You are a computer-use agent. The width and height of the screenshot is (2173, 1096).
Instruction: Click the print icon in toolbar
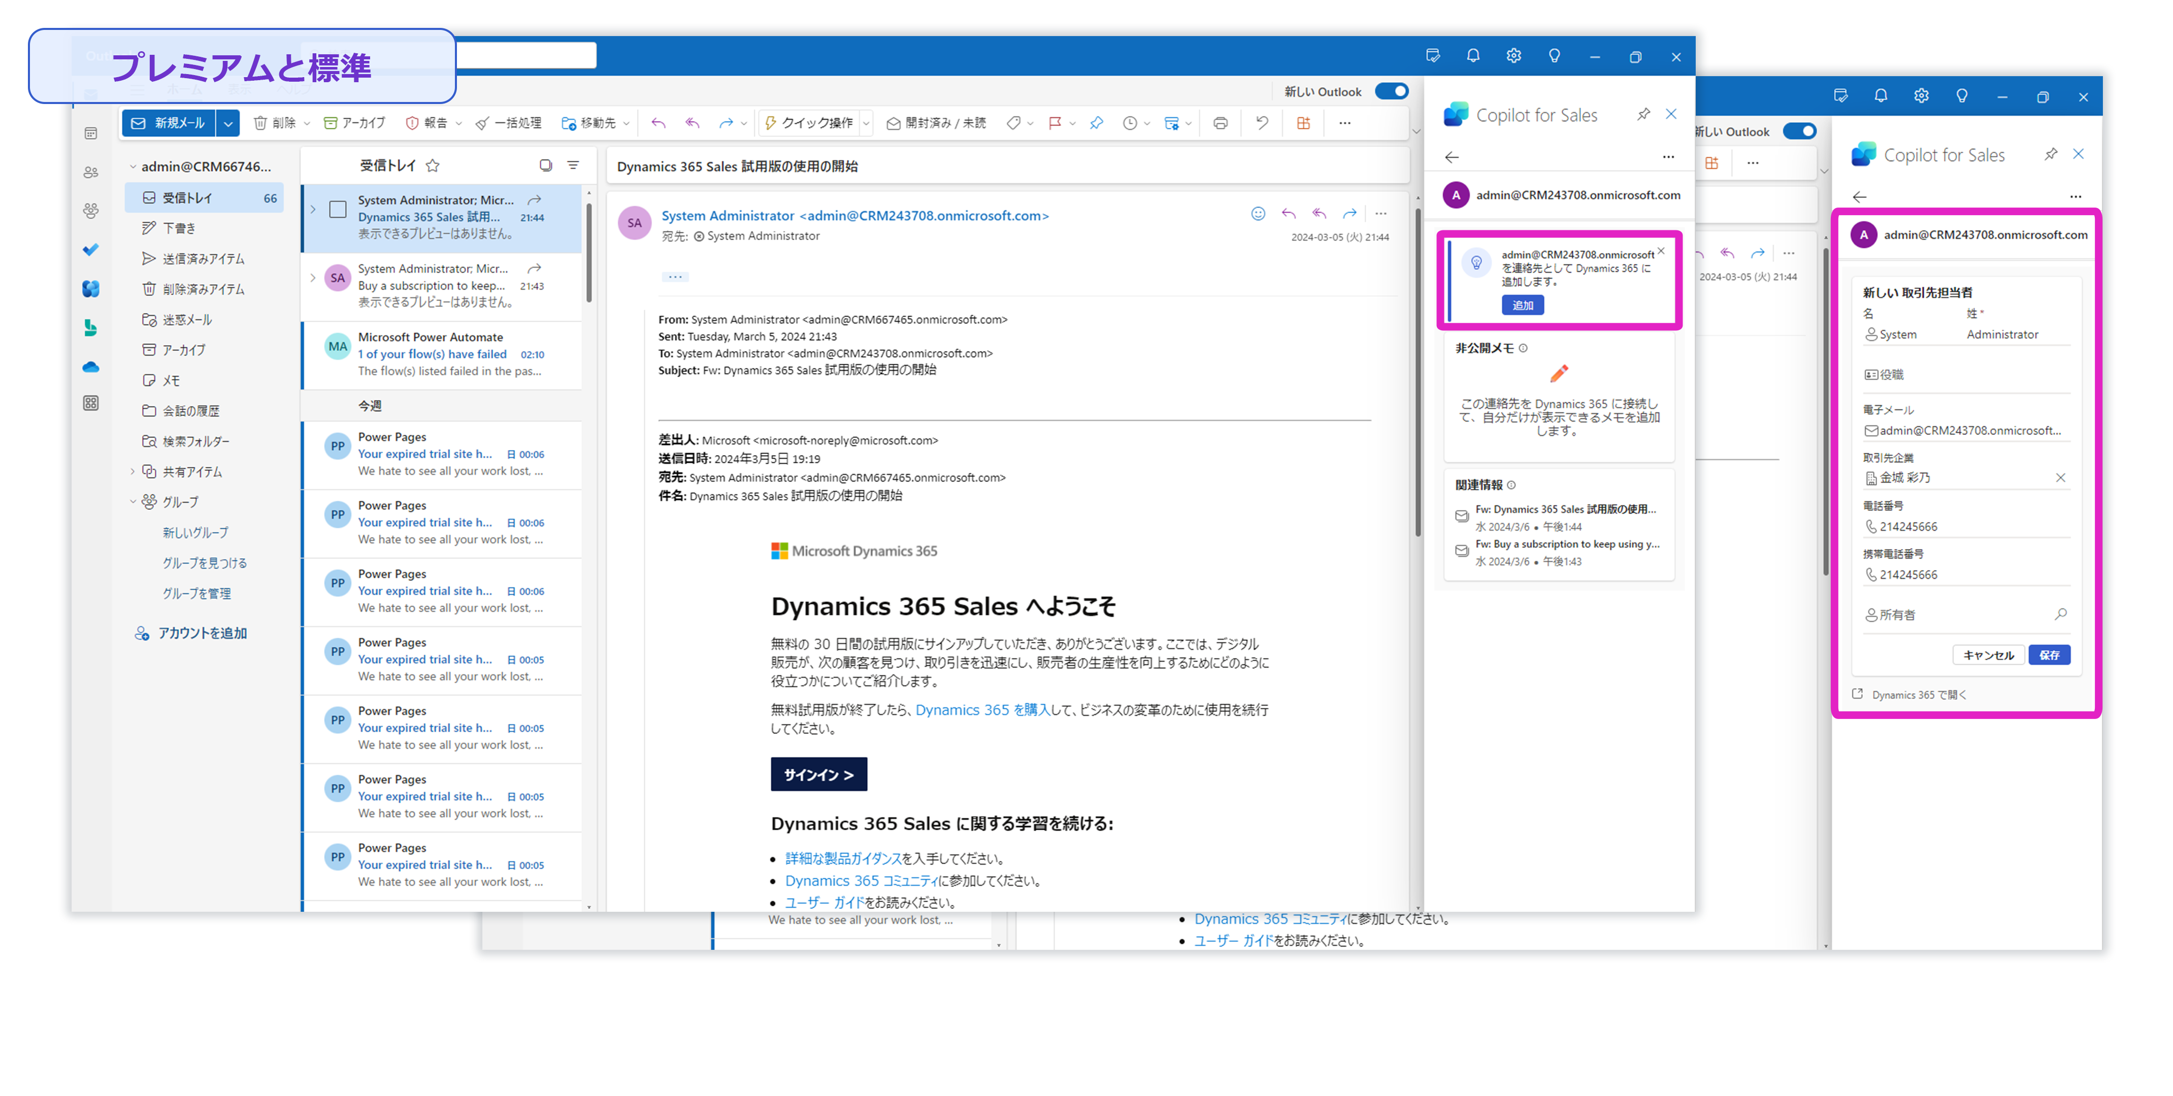coord(1221,123)
